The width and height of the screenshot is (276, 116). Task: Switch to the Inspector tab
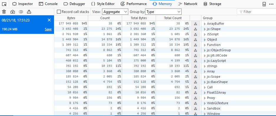[x=22, y=4]
